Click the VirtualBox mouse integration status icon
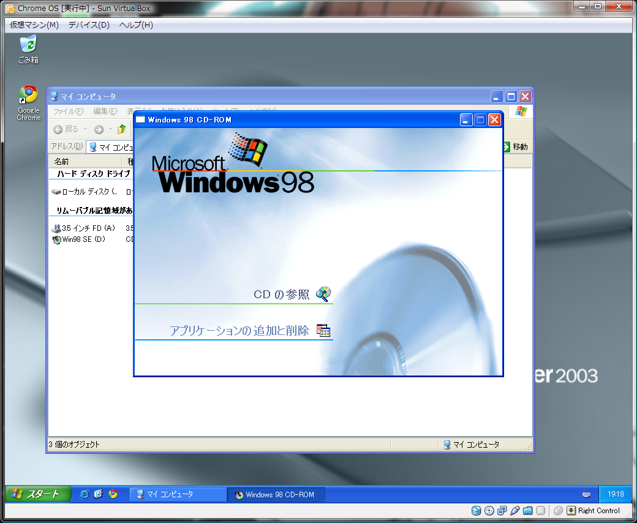This screenshot has height=523, width=637. tap(559, 510)
